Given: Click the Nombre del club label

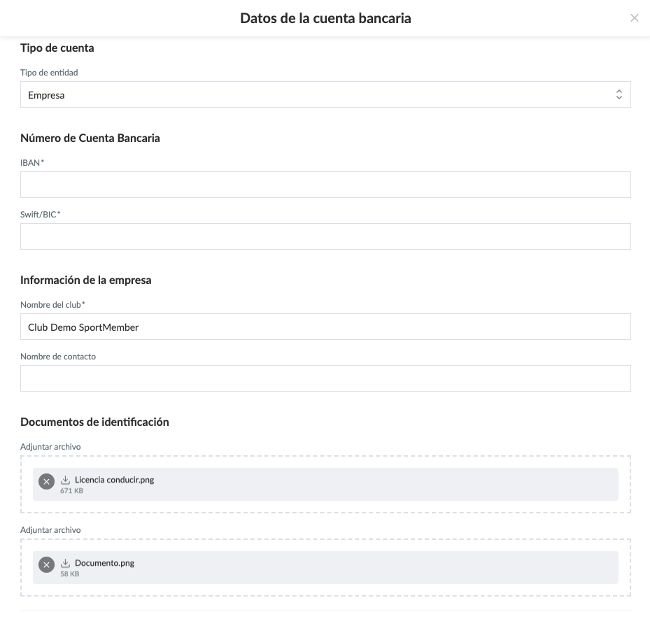Looking at the screenshot, I should click(x=52, y=305).
